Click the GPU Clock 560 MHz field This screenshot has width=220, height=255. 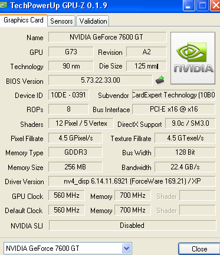pos(67,195)
